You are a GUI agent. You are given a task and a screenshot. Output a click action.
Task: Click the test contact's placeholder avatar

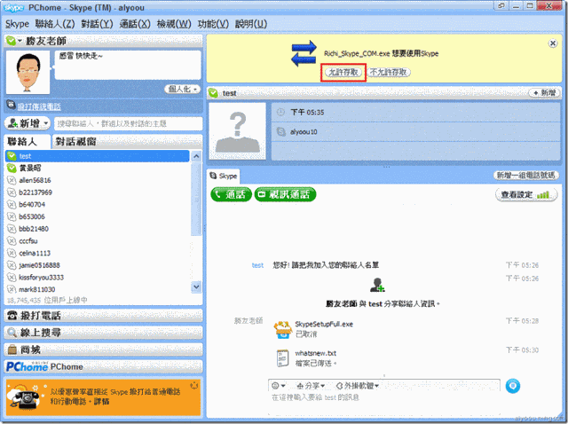click(237, 131)
